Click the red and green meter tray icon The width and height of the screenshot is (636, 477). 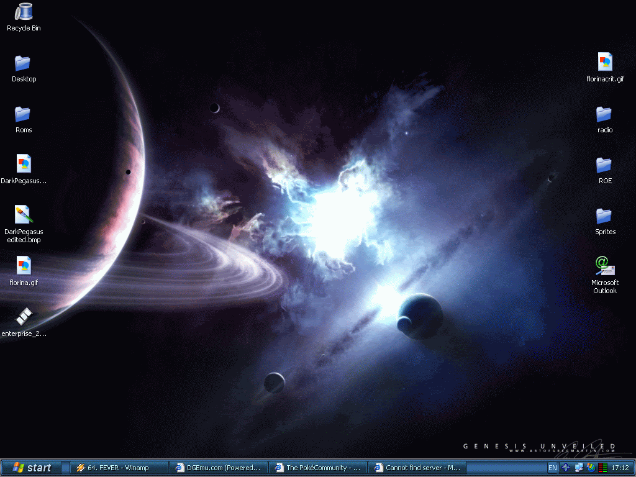602,468
